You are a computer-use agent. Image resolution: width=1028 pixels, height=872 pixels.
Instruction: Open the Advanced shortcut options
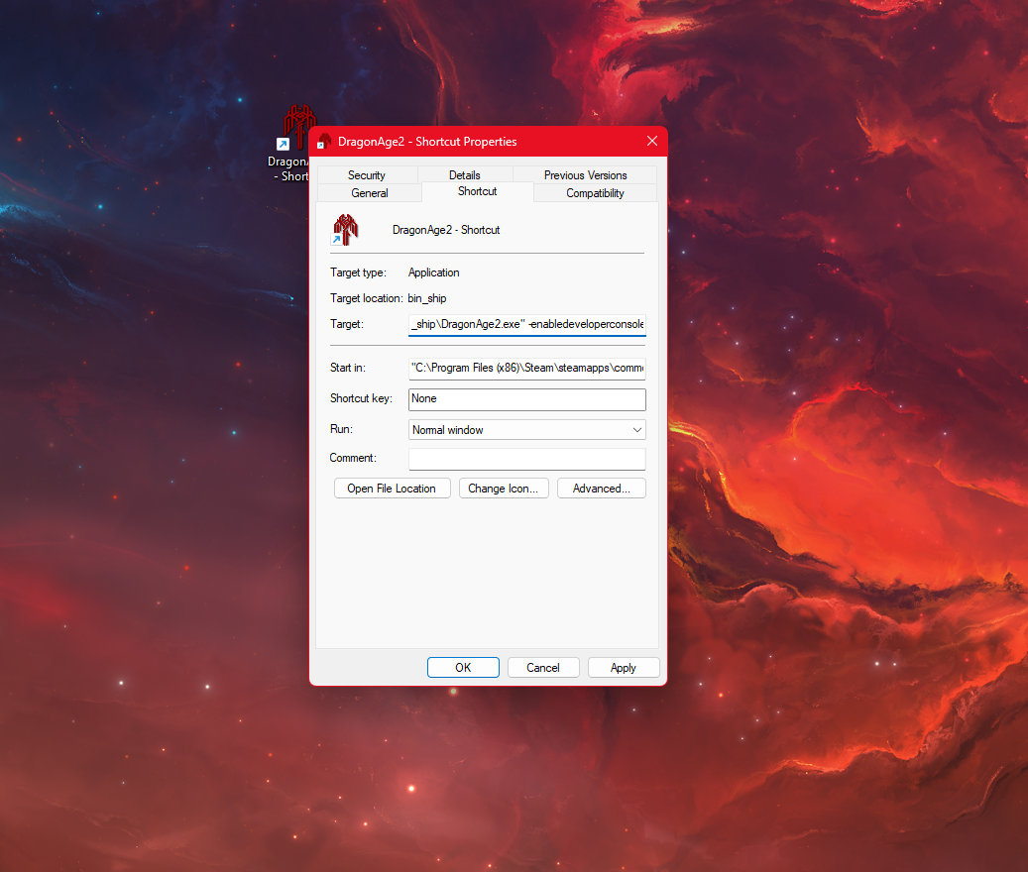click(x=601, y=489)
